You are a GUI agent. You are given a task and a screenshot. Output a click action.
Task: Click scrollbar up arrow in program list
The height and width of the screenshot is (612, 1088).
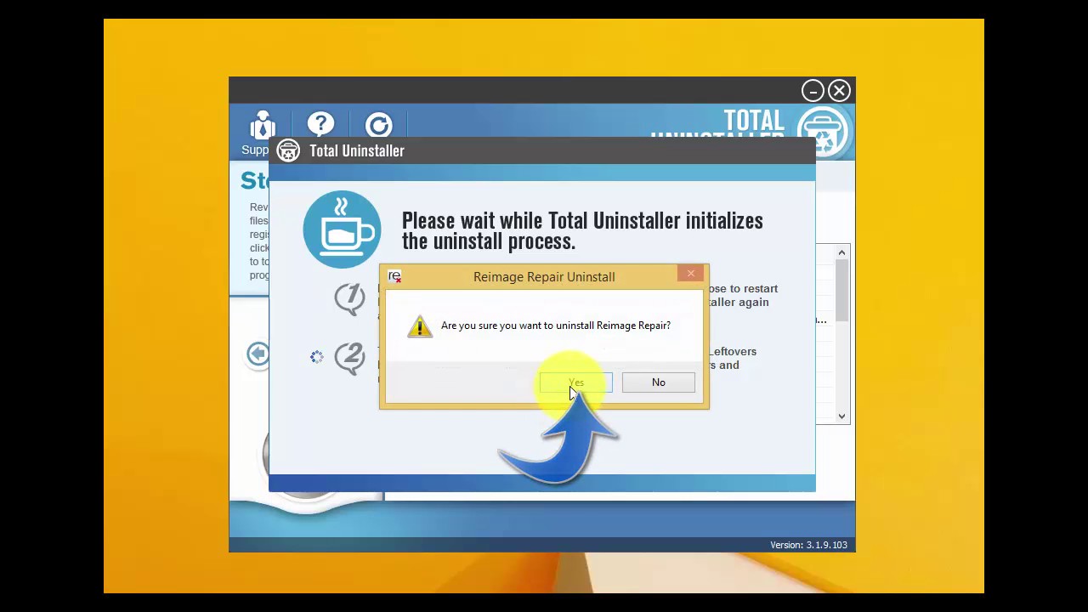pos(841,252)
